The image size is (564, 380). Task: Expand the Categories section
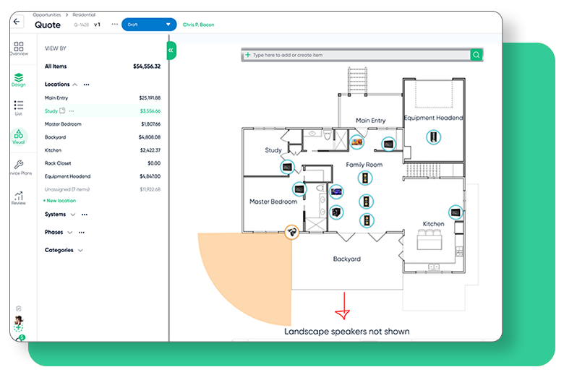coord(80,251)
